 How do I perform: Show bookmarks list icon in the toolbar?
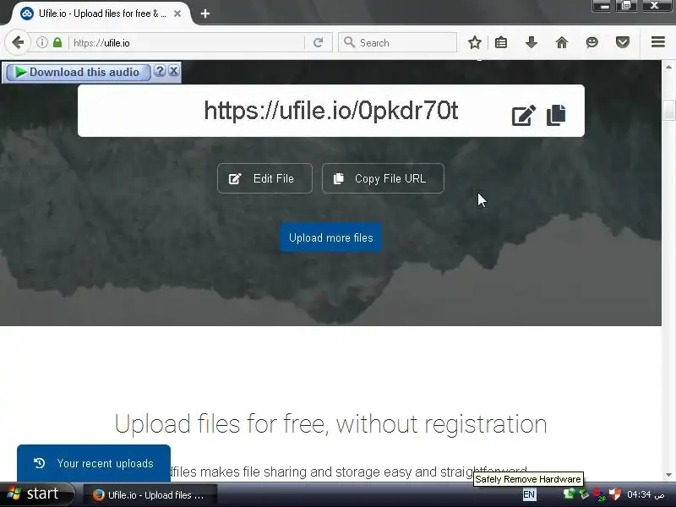point(501,43)
